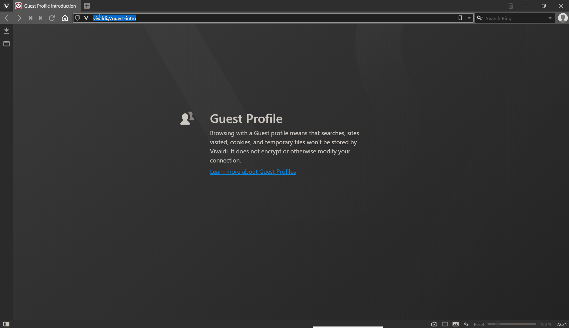Screen dimensions: 569x328
Task: Reload the current page
Action: click(x=52, y=18)
